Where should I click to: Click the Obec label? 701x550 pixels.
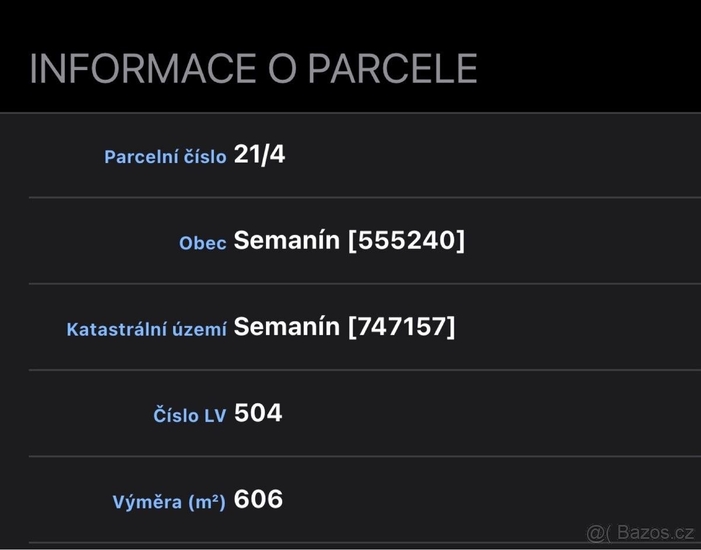coord(203,243)
